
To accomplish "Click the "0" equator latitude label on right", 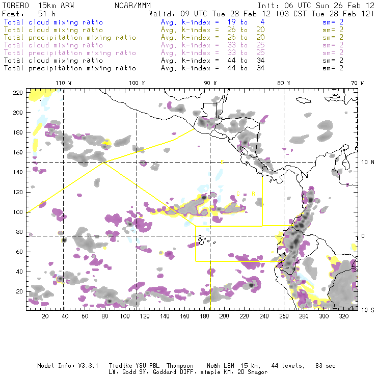I will tap(363, 236).
